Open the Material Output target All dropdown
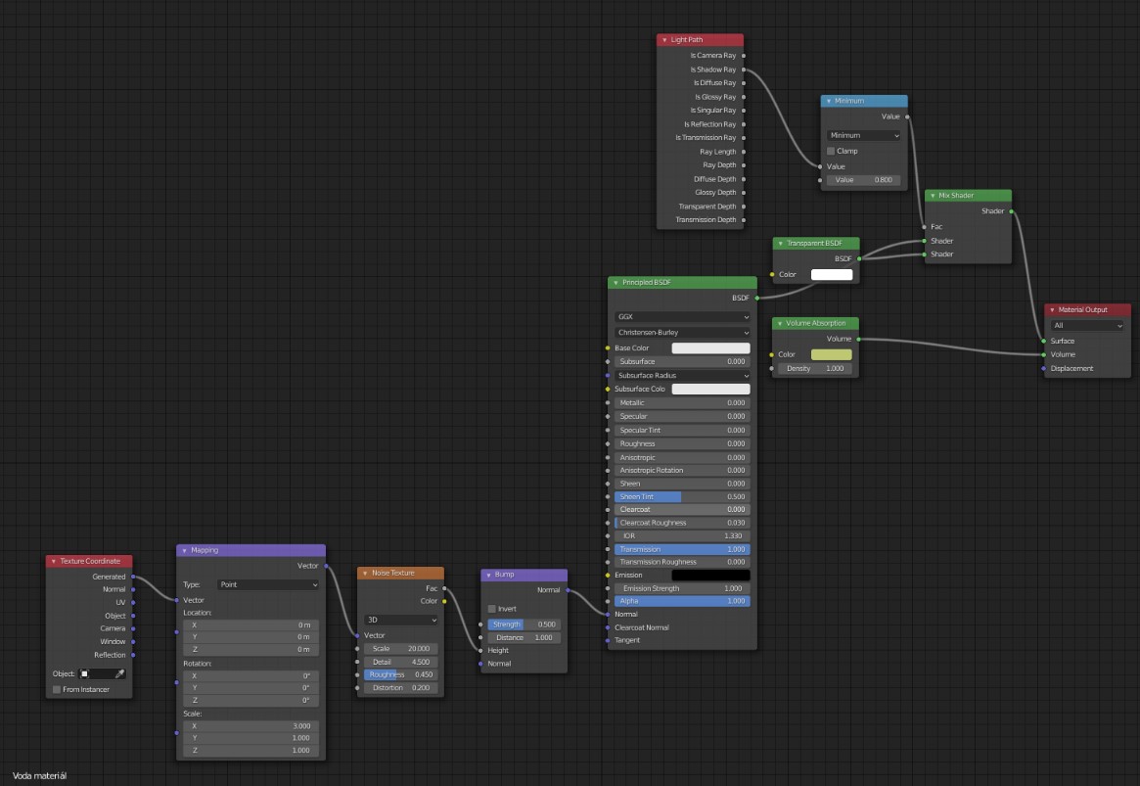Screen dimensions: 1140x786 click(x=1087, y=326)
